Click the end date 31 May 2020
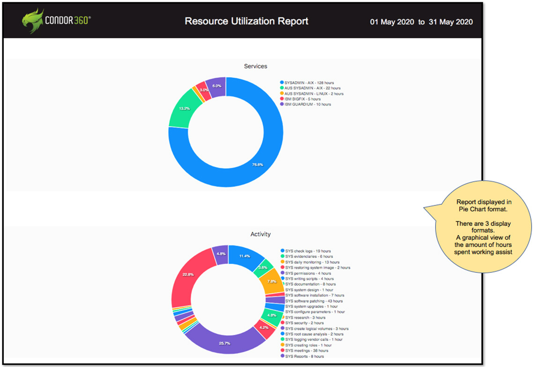Viewport: 534px width, 367px height. pyautogui.click(x=451, y=22)
